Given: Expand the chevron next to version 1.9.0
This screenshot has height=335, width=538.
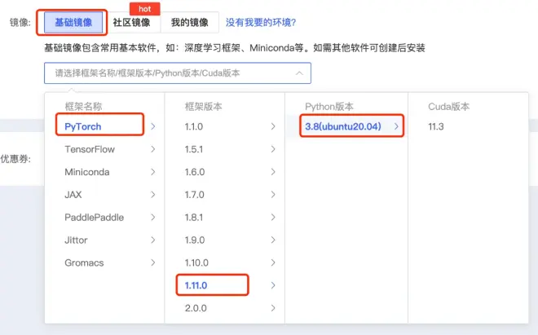Looking at the screenshot, I should pos(273,240).
